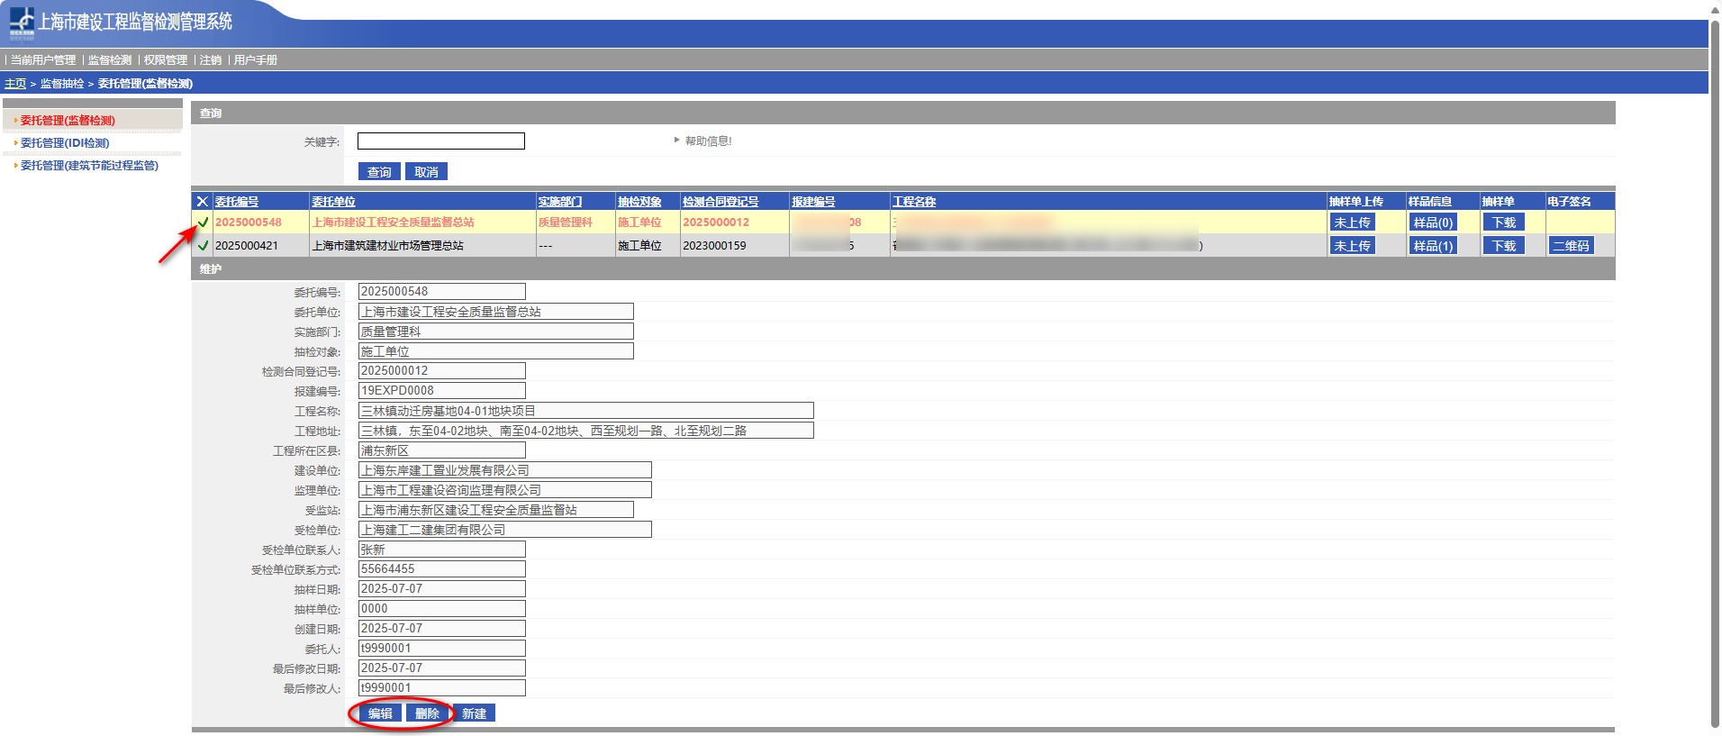This screenshot has width=1722, height=736.
Task: Open 委托管理(建筑节能过程监管) in the sidebar
Action: click(x=89, y=166)
